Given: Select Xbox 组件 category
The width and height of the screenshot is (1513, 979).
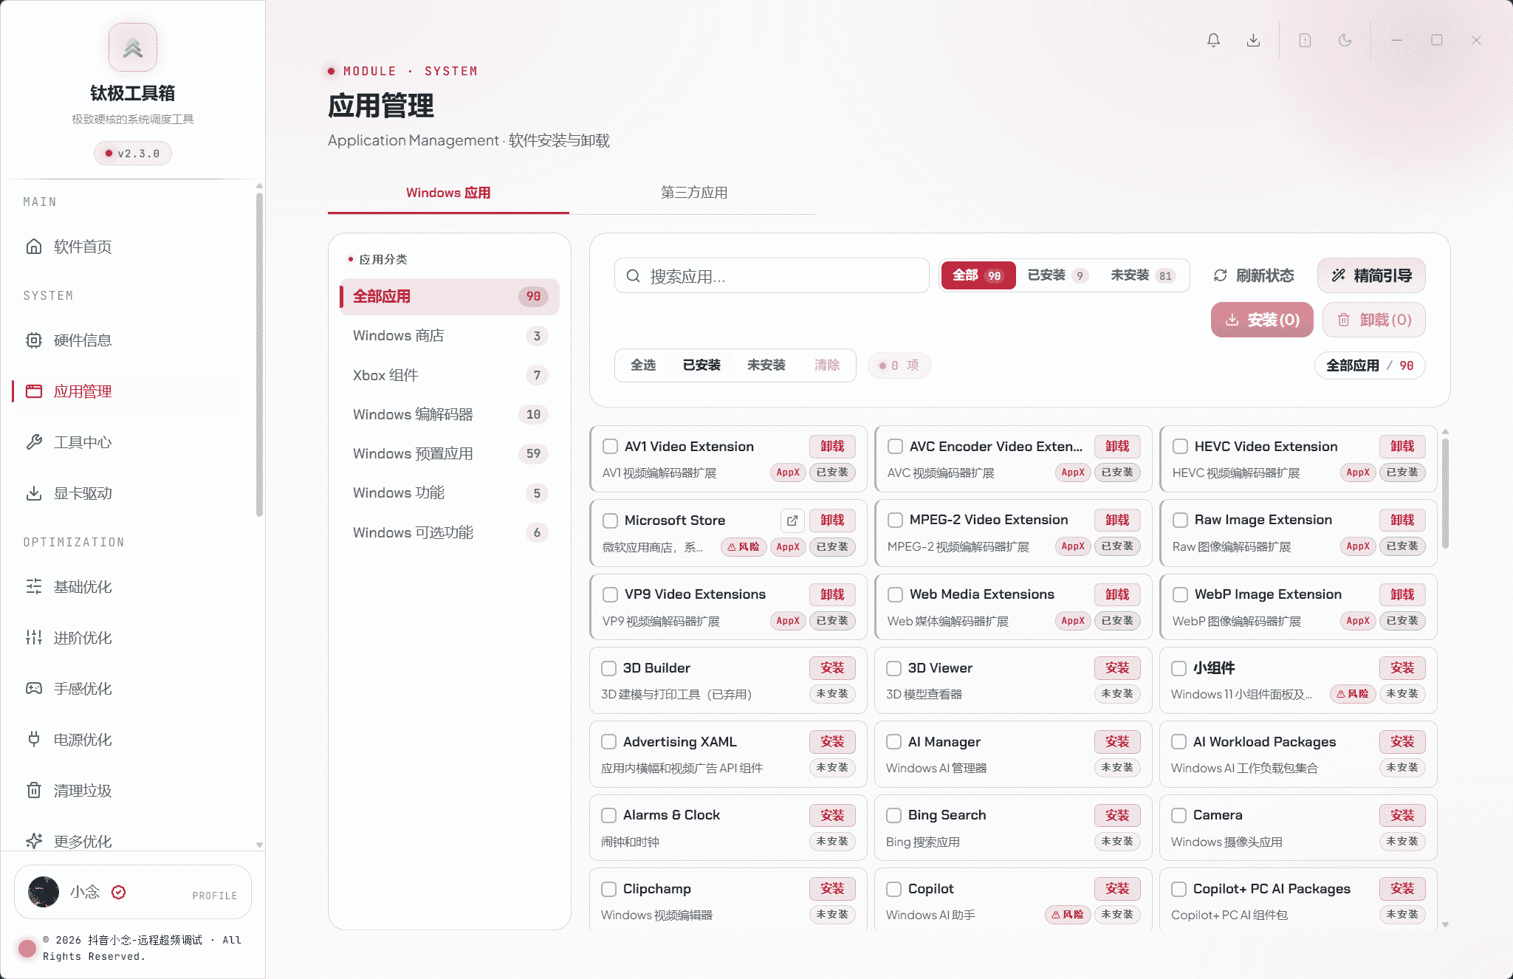Looking at the screenshot, I should pyautogui.click(x=449, y=375).
